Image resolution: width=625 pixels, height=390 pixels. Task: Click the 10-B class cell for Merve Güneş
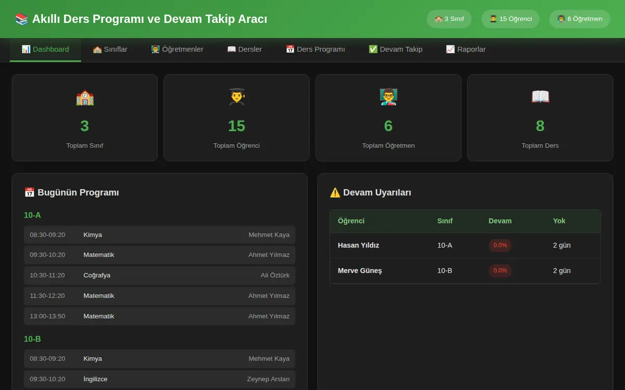point(445,271)
